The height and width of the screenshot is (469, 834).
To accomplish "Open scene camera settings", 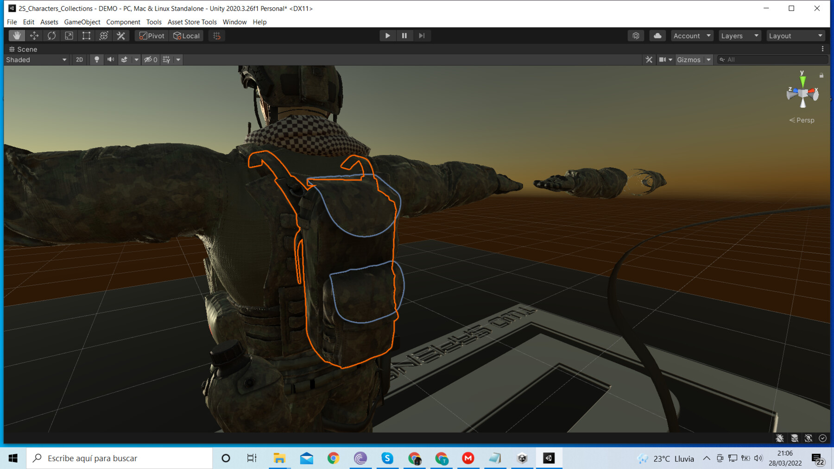I will pos(665,60).
